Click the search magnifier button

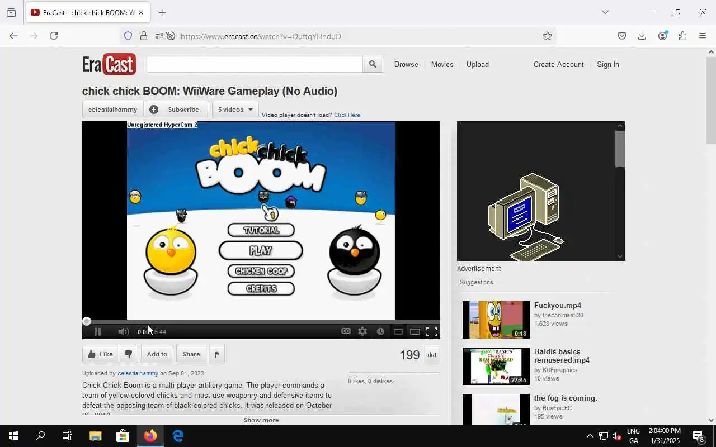(x=373, y=64)
